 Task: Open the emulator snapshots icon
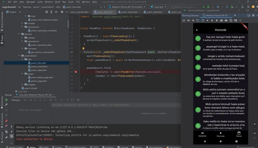coord(231,20)
